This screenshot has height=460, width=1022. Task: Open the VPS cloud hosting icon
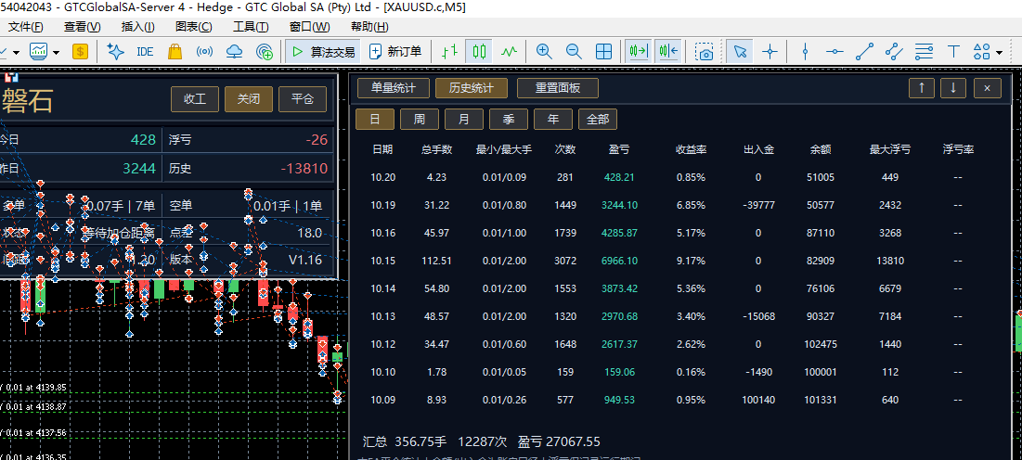pyautogui.click(x=234, y=52)
